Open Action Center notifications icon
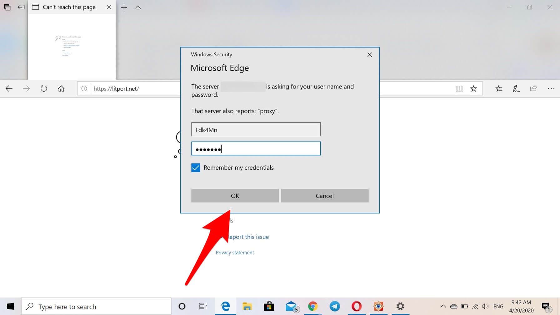 coord(546,307)
